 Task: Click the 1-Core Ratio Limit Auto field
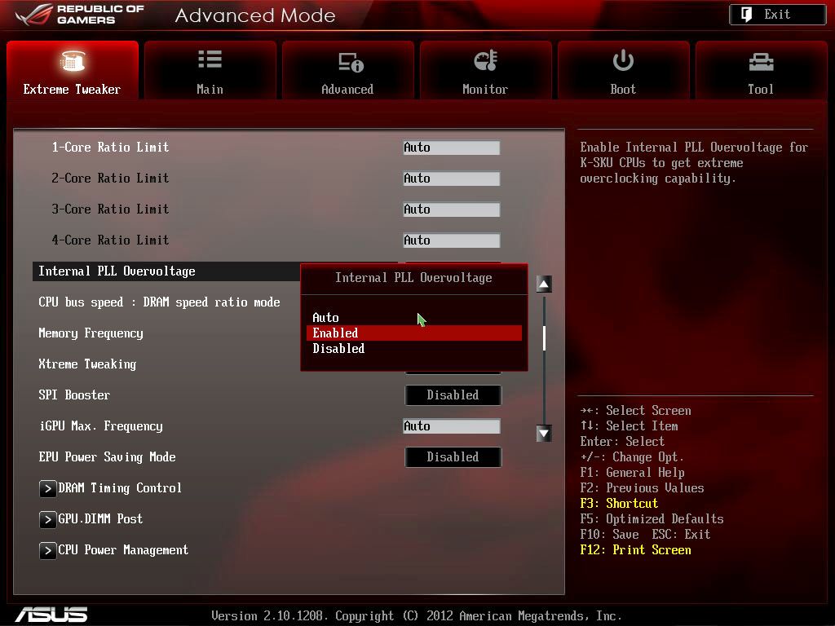coord(451,148)
